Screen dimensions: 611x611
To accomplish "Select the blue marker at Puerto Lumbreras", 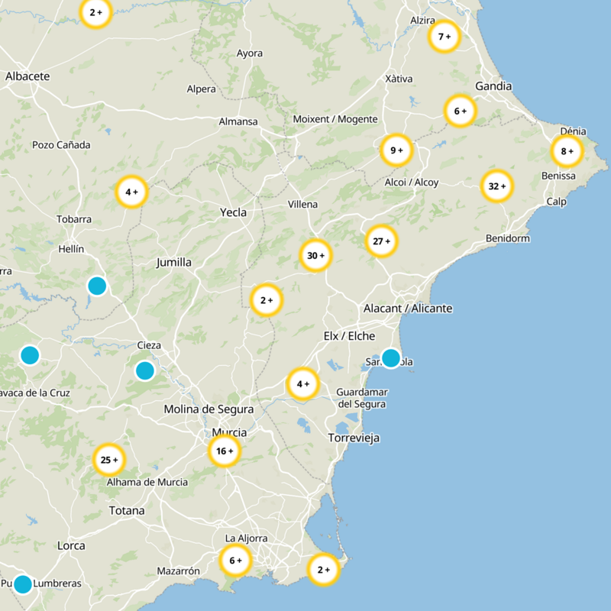I will (23, 584).
